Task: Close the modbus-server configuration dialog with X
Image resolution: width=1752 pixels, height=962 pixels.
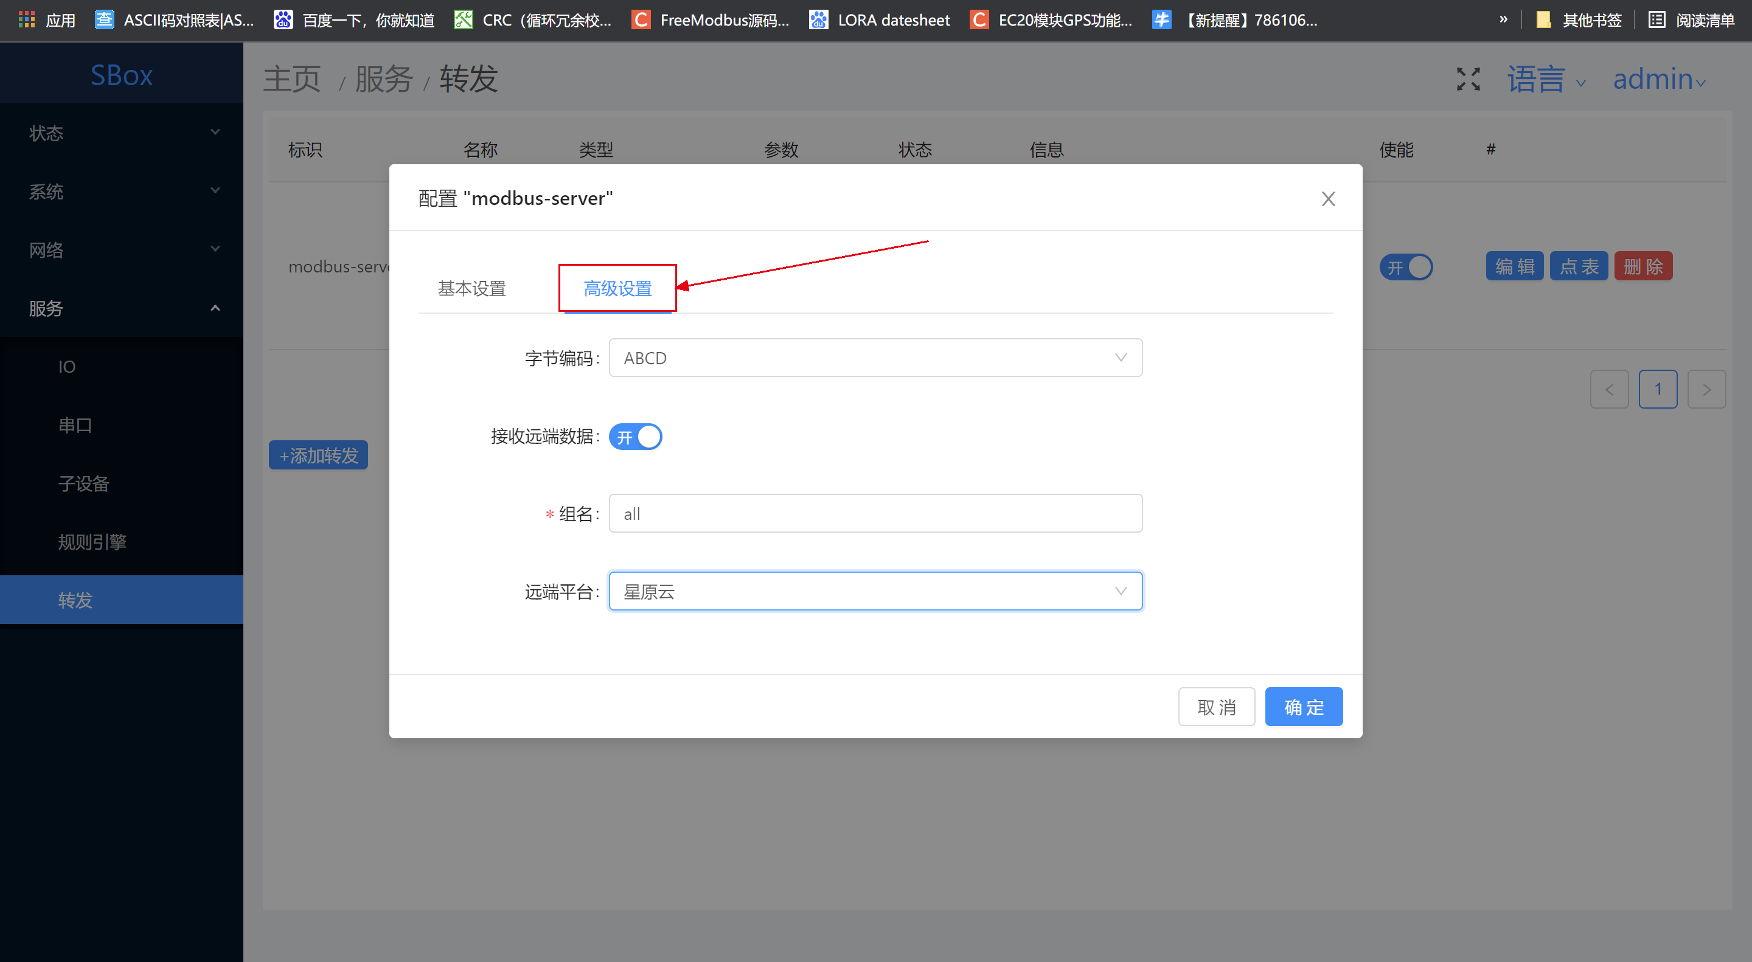Action: [1327, 198]
